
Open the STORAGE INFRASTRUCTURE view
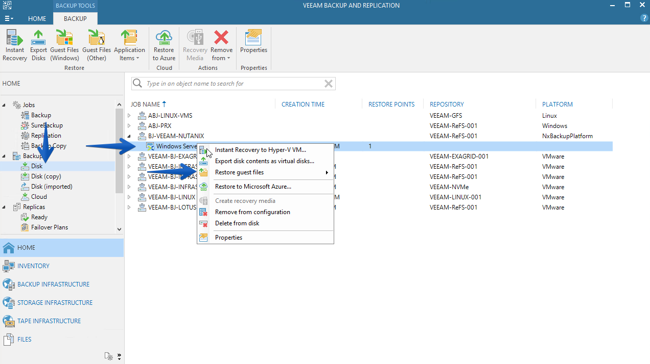coord(62,303)
